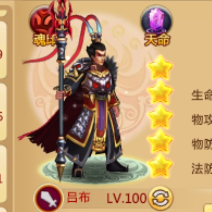Select the 物攻 stat label
212x212 pixels.
(202, 120)
